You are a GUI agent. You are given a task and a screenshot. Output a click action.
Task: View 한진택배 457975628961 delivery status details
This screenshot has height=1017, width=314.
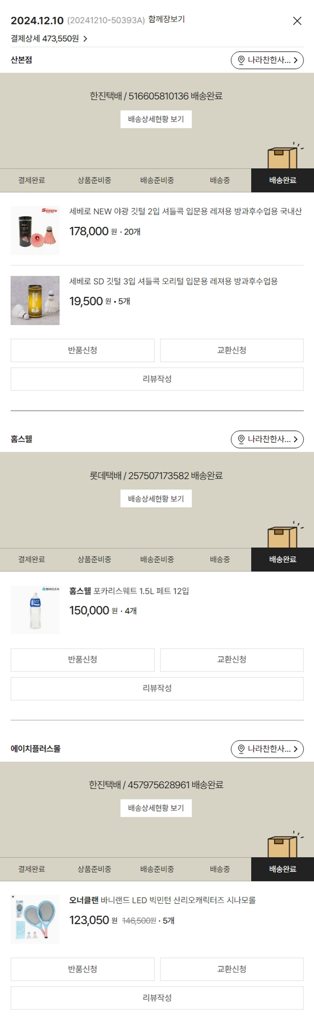[x=156, y=808]
